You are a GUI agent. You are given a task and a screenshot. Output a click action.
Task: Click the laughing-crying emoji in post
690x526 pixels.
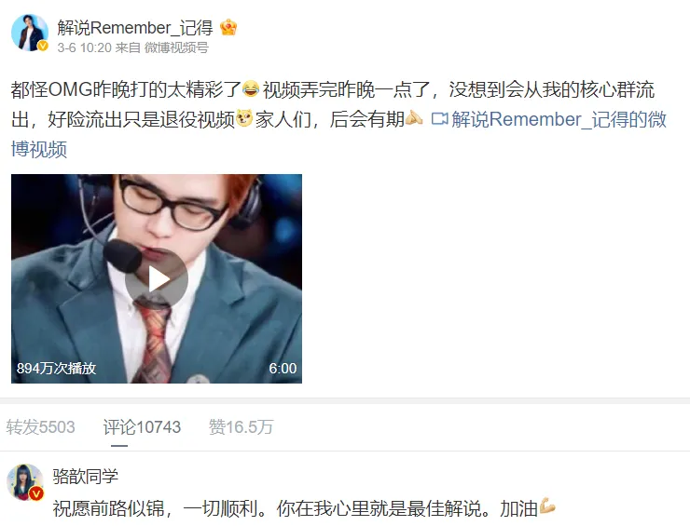point(251,88)
